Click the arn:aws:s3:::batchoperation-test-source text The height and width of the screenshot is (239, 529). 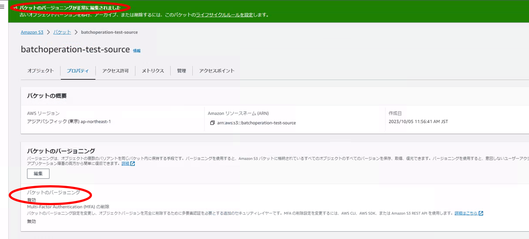(256, 123)
